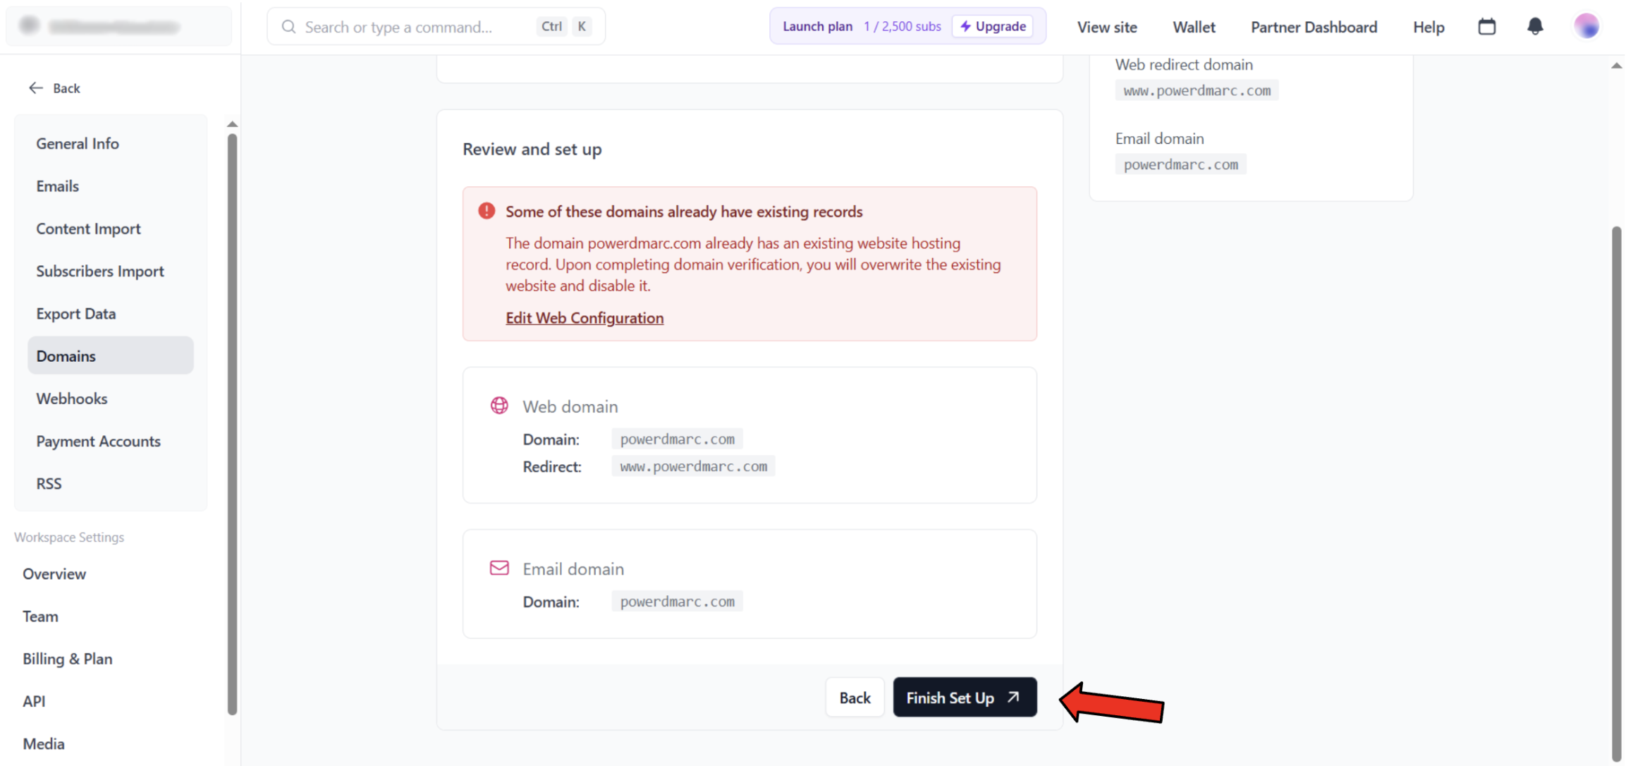Screen dimensions: 1633x766
Task: Click the arrow icon on Finish Set Up
Action: [x=1013, y=697]
